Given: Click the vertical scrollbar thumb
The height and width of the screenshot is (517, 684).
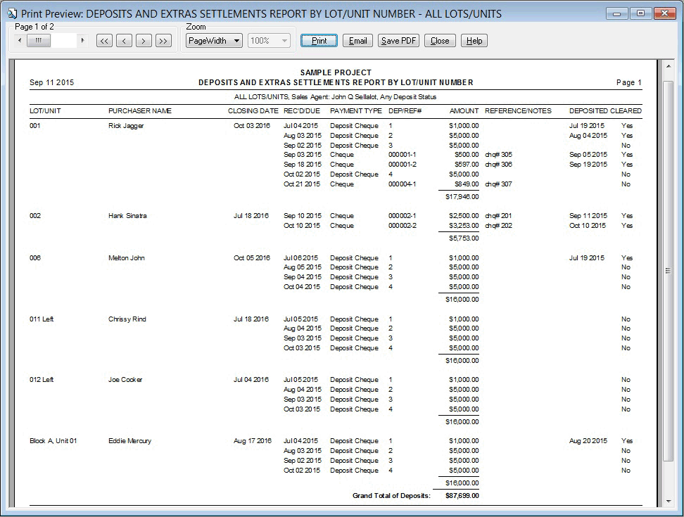Looking at the screenshot, I should [x=668, y=271].
